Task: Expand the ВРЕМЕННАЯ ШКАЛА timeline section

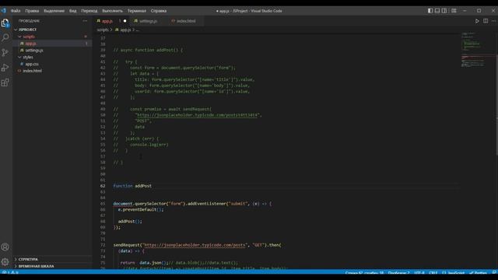Action: 52,266
